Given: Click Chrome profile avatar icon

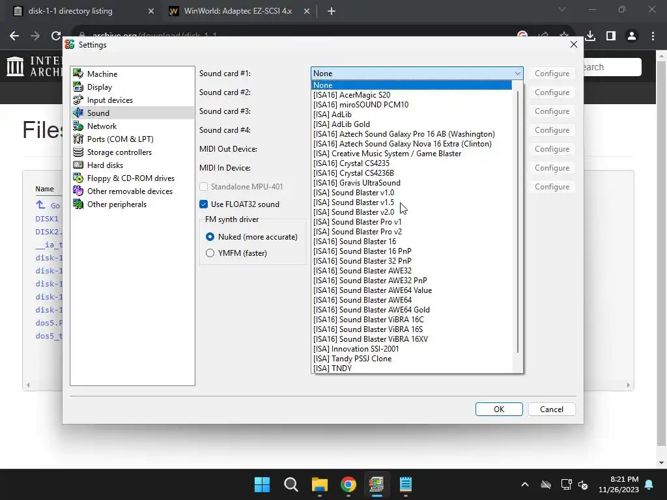Looking at the screenshot, I should (x=632, y=36).
